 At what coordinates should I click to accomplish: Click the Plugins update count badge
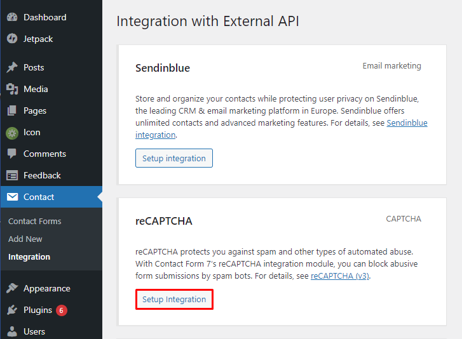[x=61, y=310]
